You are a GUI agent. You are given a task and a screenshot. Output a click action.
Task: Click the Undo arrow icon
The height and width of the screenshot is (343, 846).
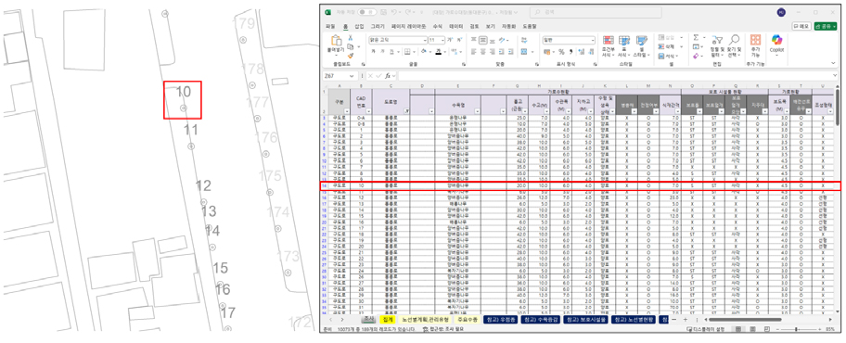[x=393, y=12]
